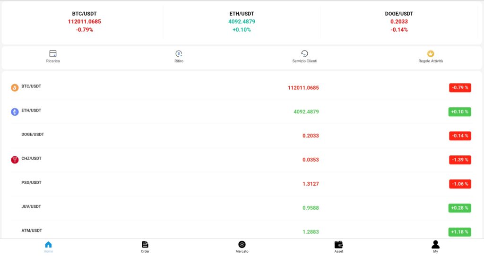Click the Ethereum coin icon in the list
The height and width of the screenshot is (256, 484).
15,111
